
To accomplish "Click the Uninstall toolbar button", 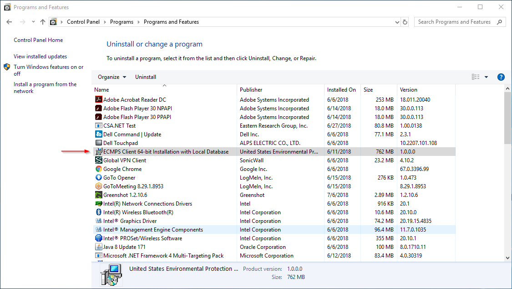I will pyautogui.click(x=146, y=77).
